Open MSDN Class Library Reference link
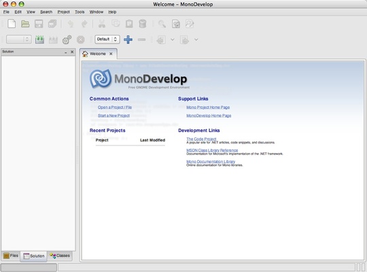The image size is (367, 272). point(212,150)
